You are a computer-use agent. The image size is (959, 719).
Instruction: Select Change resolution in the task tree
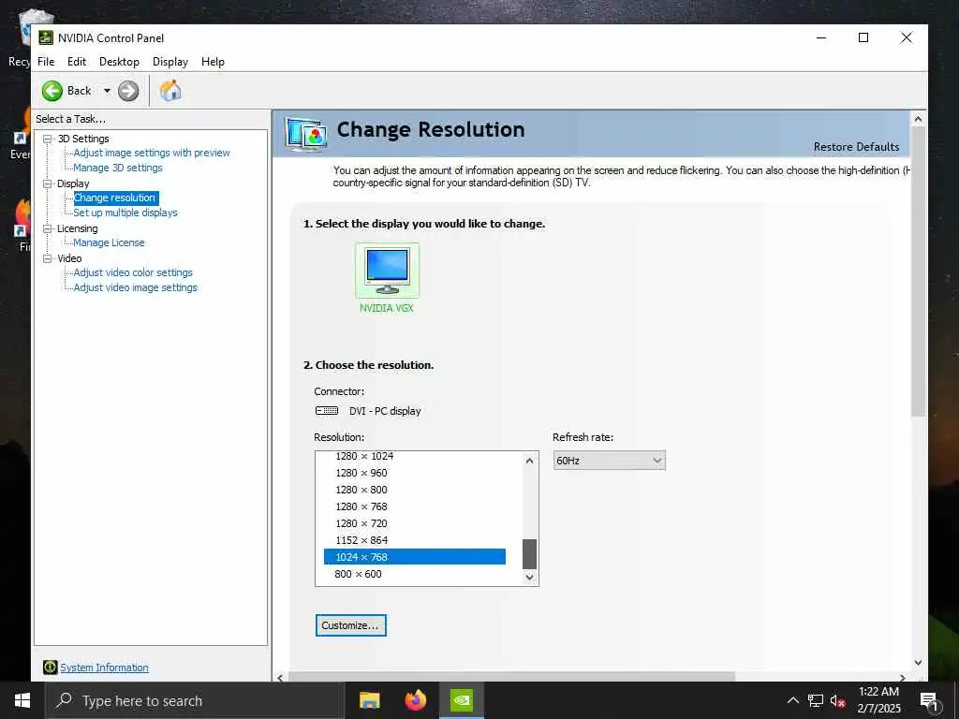(x=115, y=198)
